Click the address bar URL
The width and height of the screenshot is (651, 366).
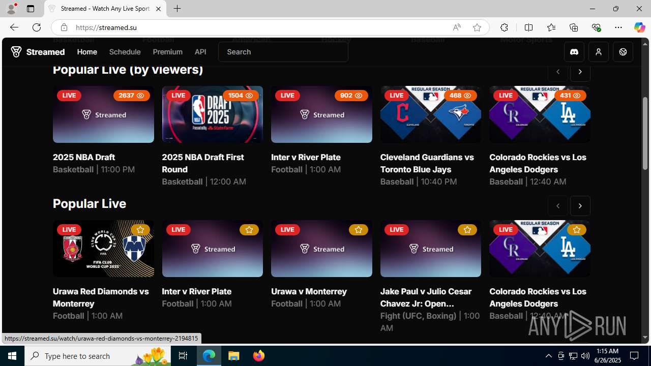point(106,27)
